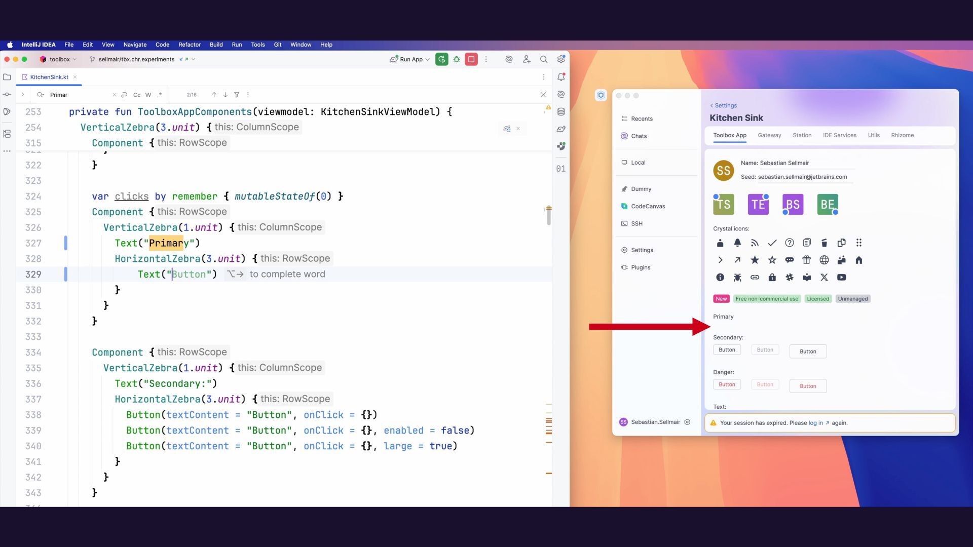
Task: Click the green rerun app icon
Action: pos(441,59)
